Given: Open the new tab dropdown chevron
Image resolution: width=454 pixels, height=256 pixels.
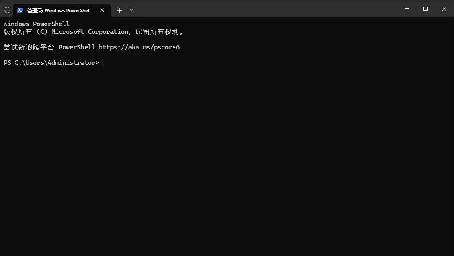Looking at the screenshot, I should pyautogui.click(x=131, y=10).
